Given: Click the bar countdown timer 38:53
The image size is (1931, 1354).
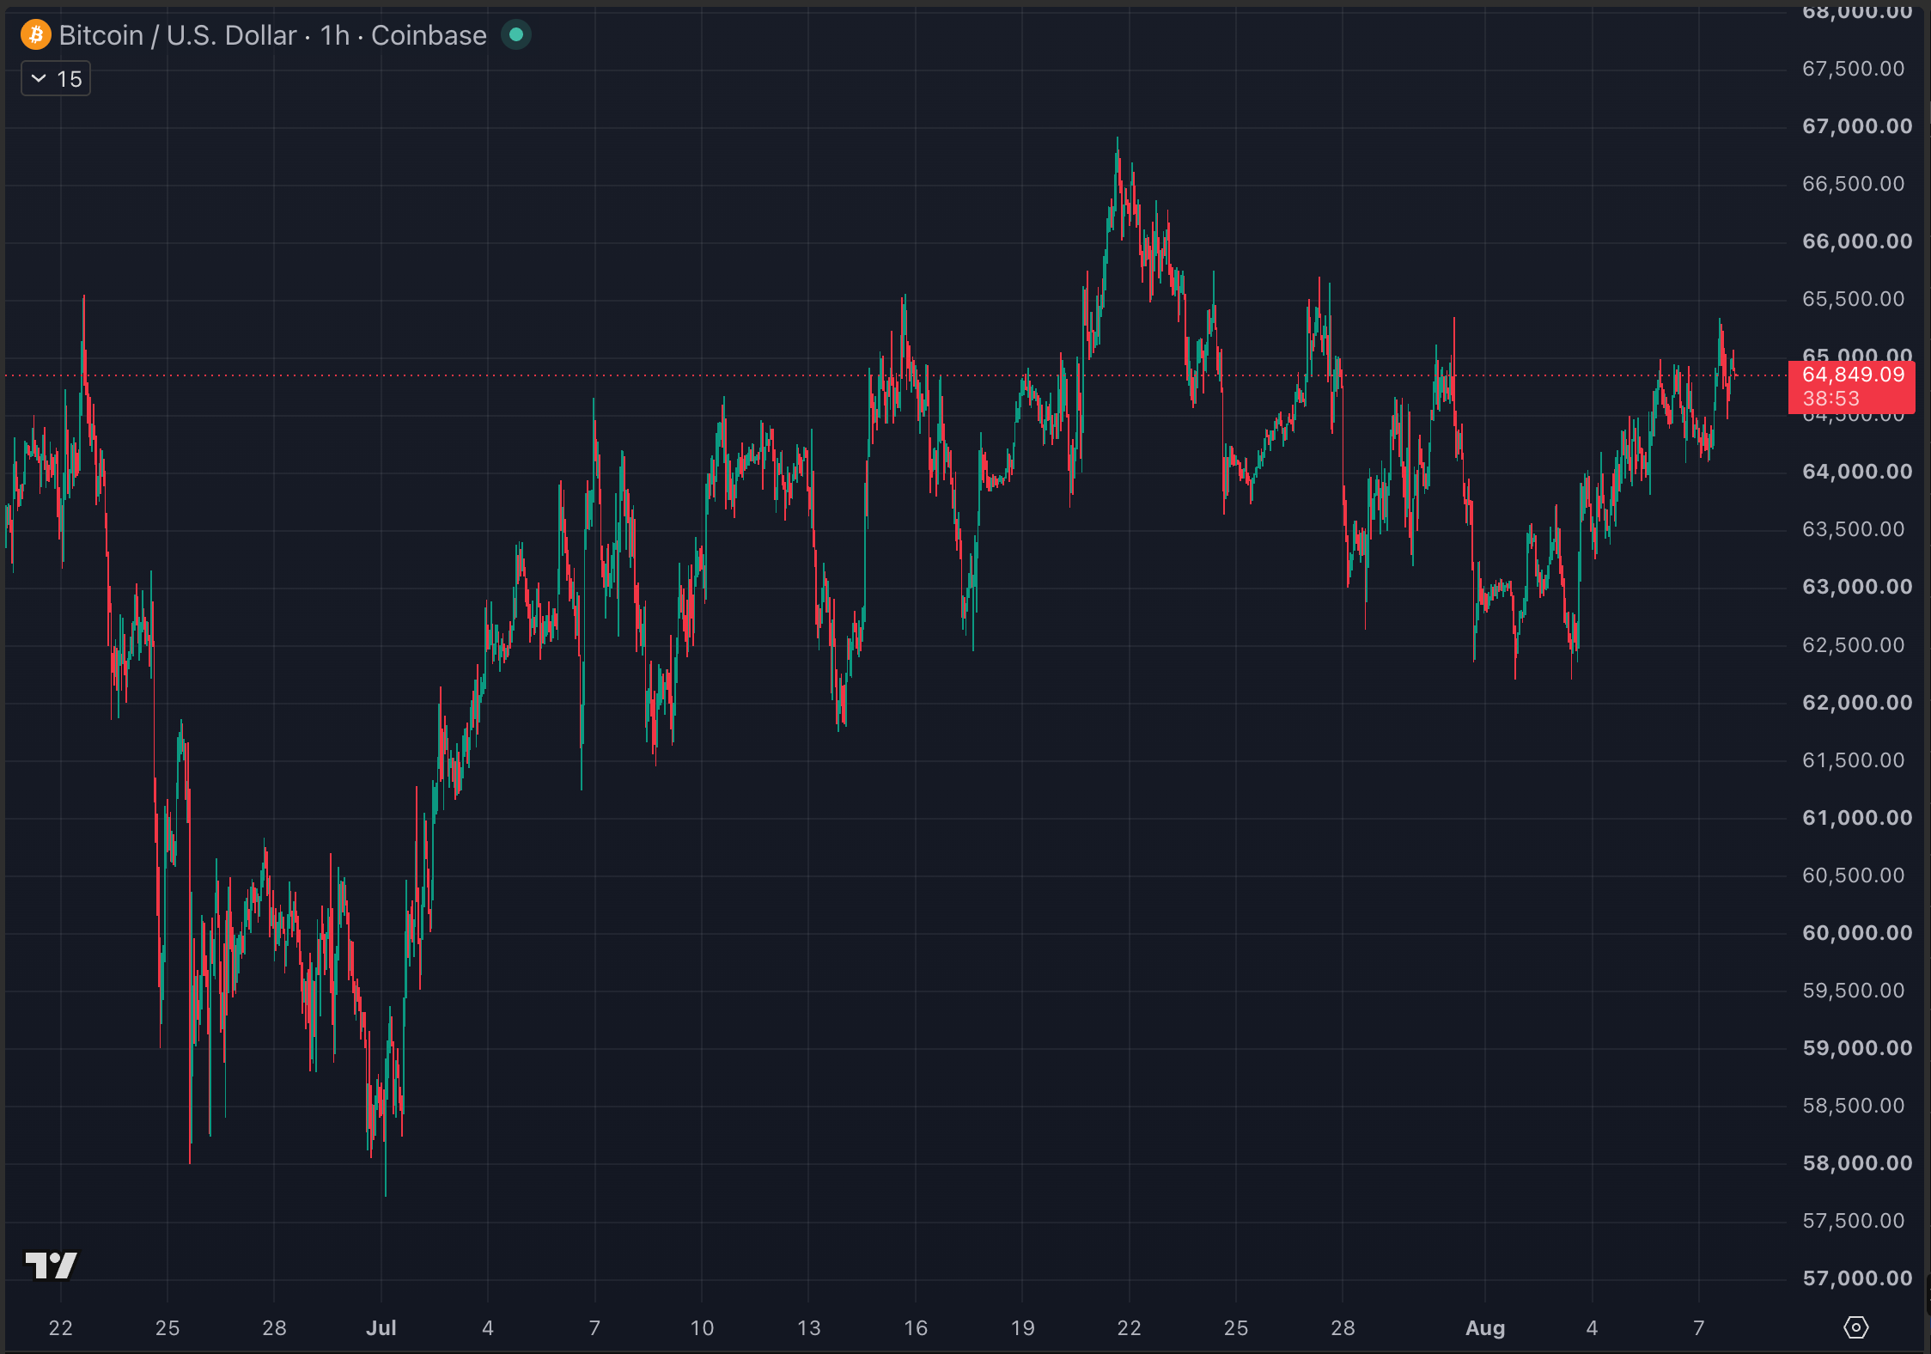Looking at the screenshot, I should click(x=1830, y=399).
